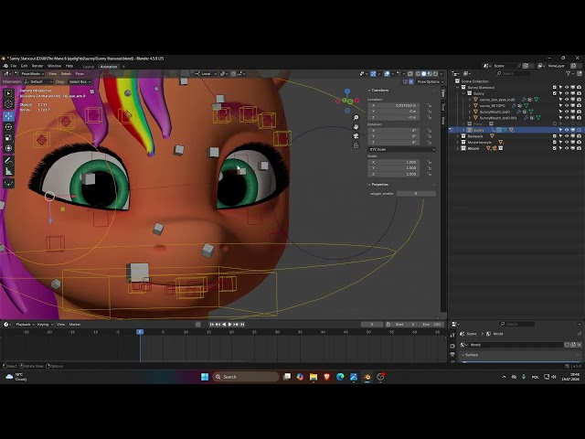Open the outliner filter funnel icon
585x439 pixels.
point(569,73)
